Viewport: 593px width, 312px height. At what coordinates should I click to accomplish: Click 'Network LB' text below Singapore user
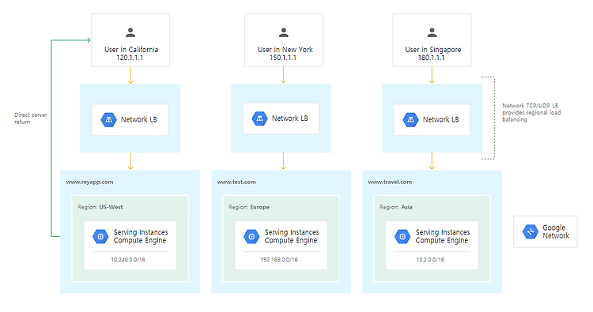click(440, 119)
